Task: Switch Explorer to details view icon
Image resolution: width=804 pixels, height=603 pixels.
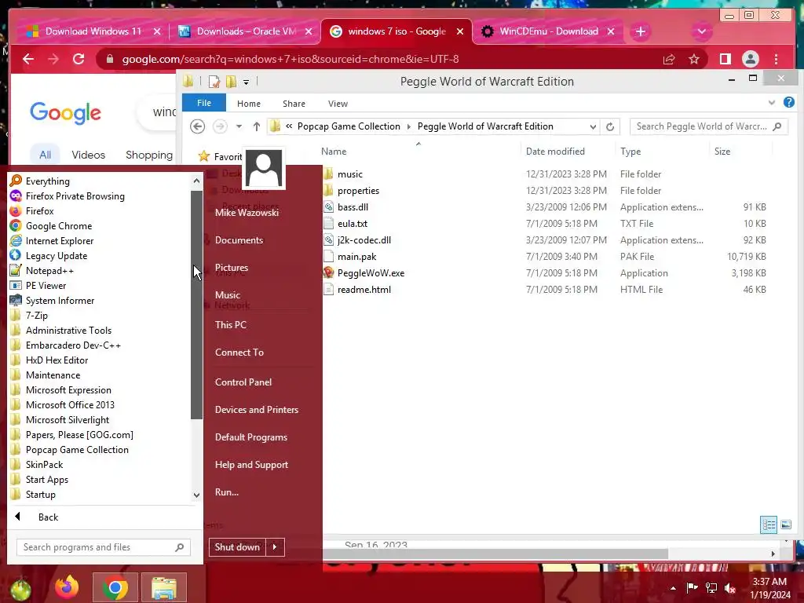Action: coord(769,524)
